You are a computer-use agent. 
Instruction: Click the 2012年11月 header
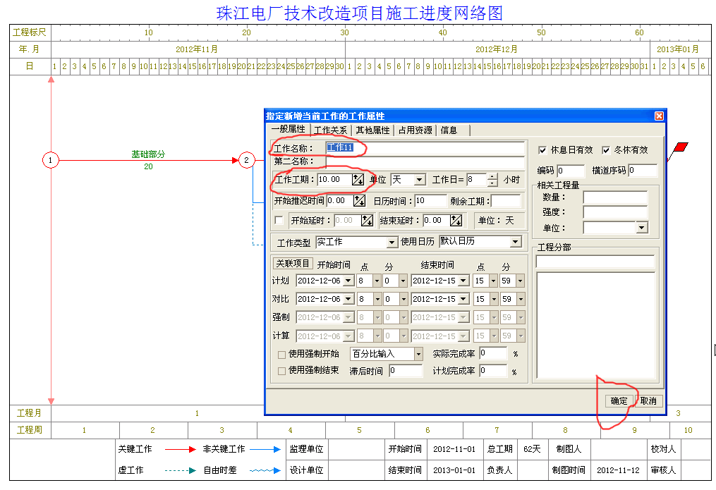[197, 49]
